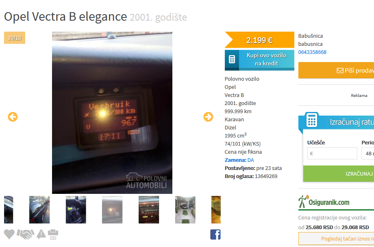The image size is (374, 247).
Task: Call seller phone number 0643358668
Action: click(x=312, y=52)
